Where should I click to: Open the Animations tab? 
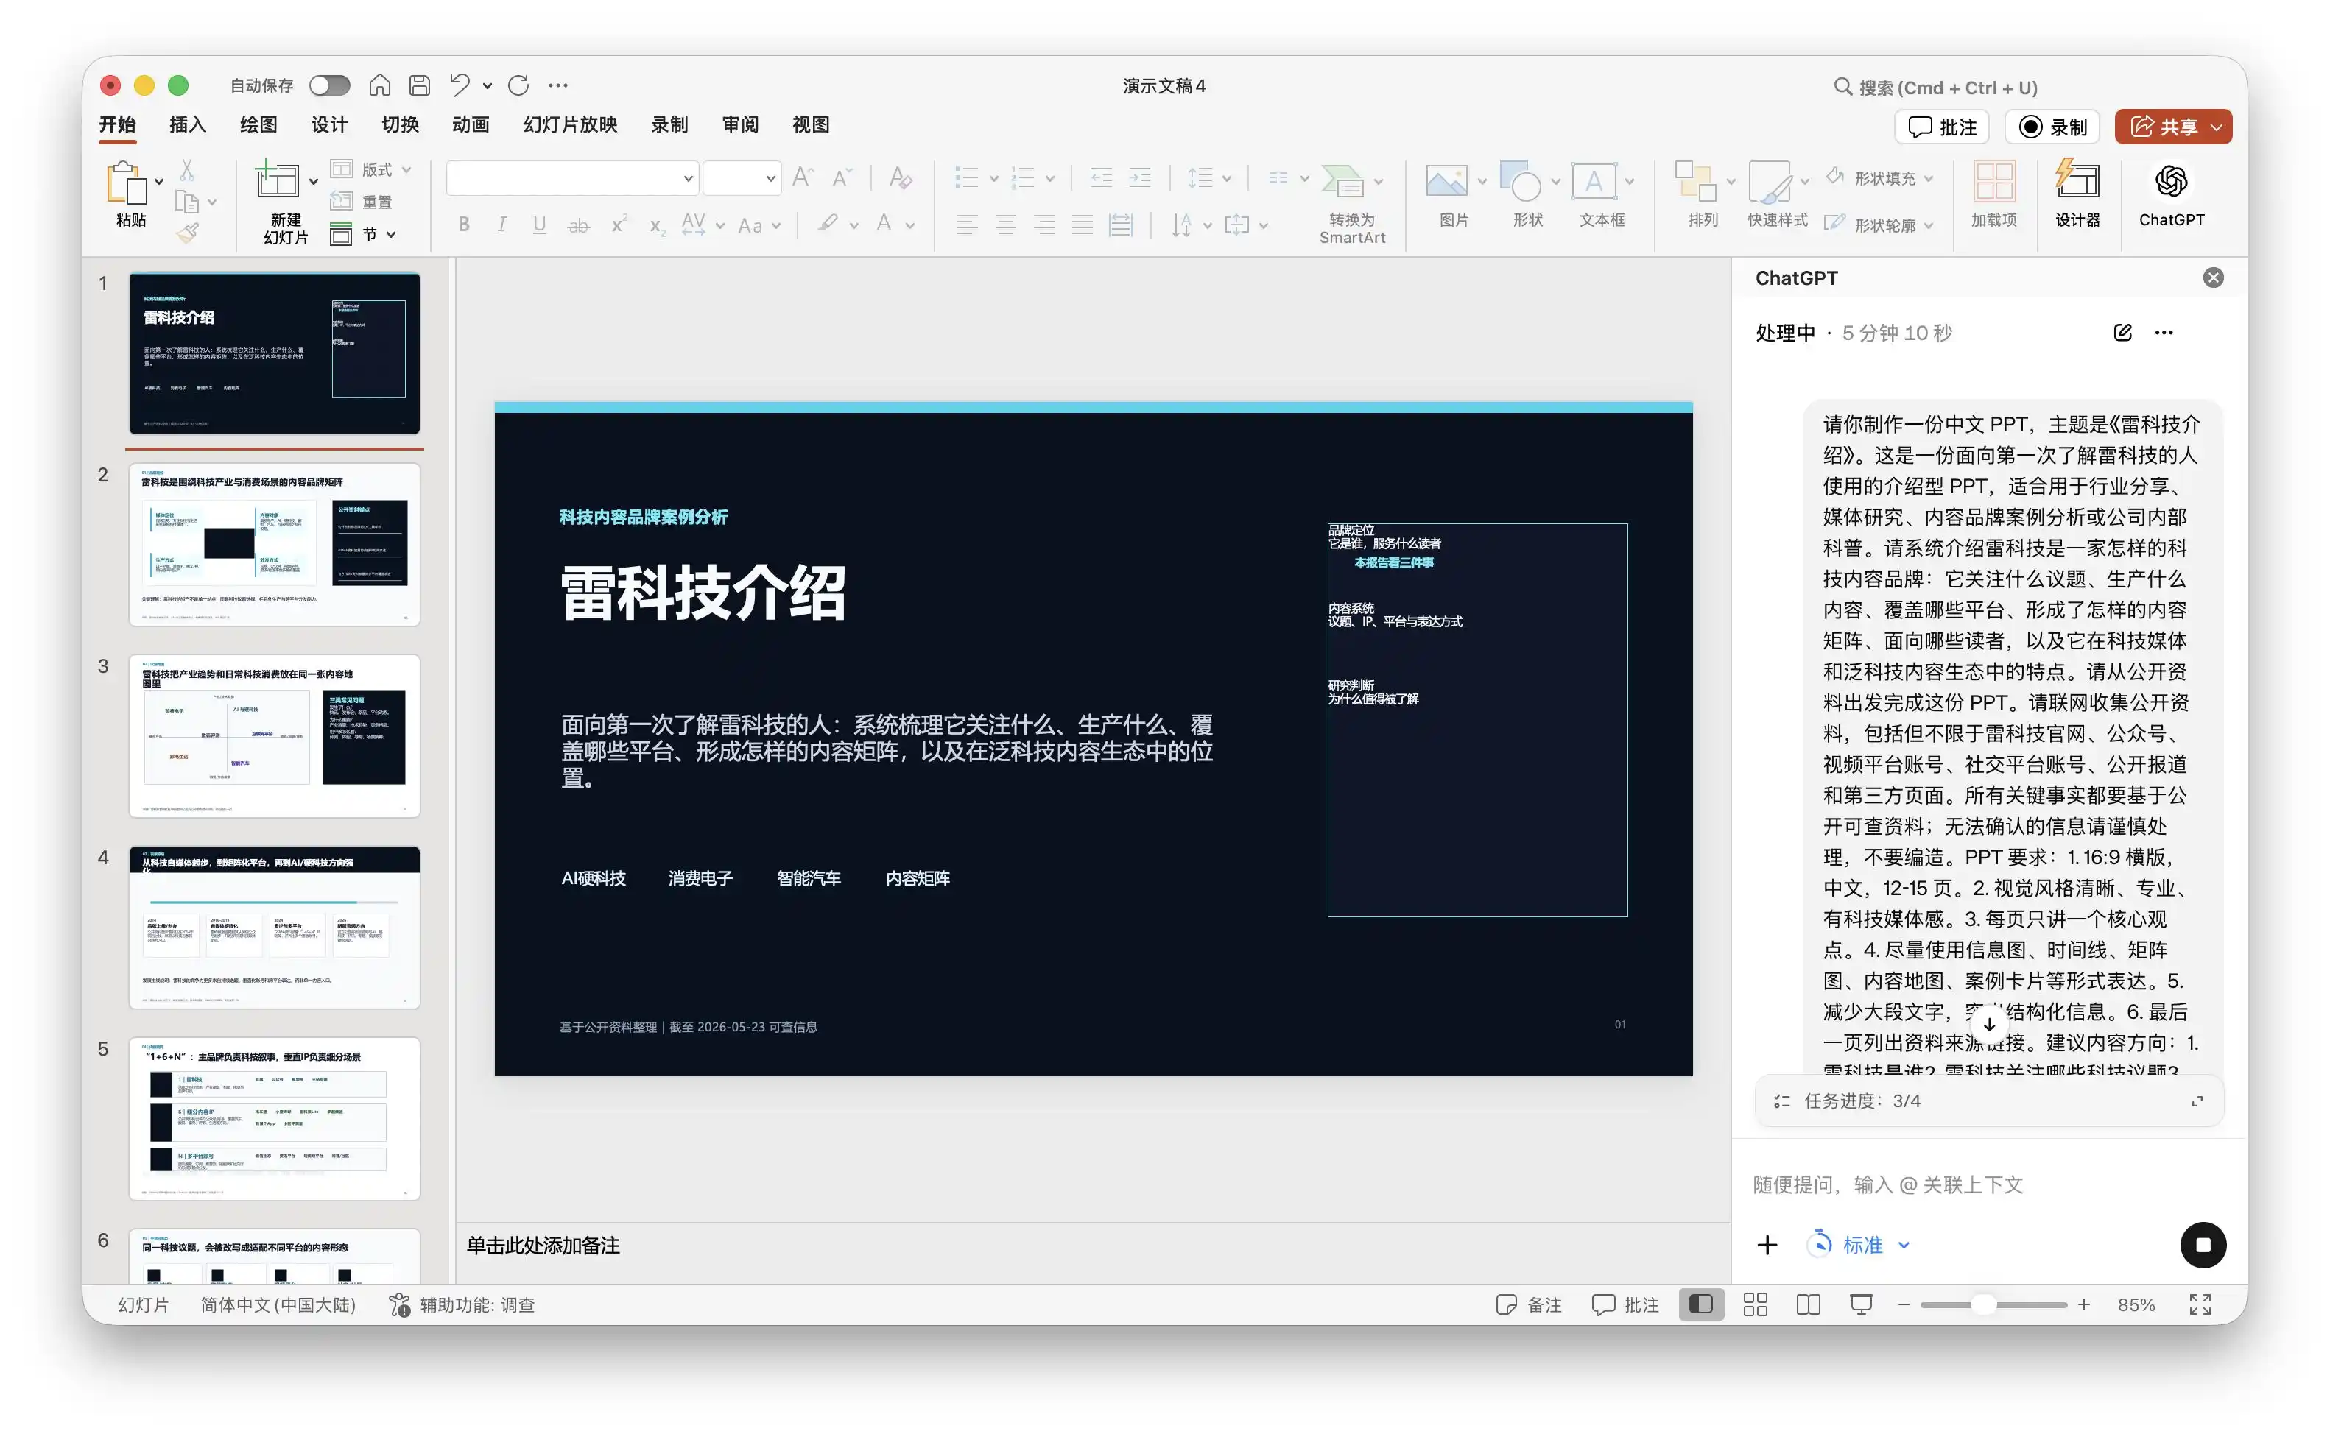tap(471, 125)
